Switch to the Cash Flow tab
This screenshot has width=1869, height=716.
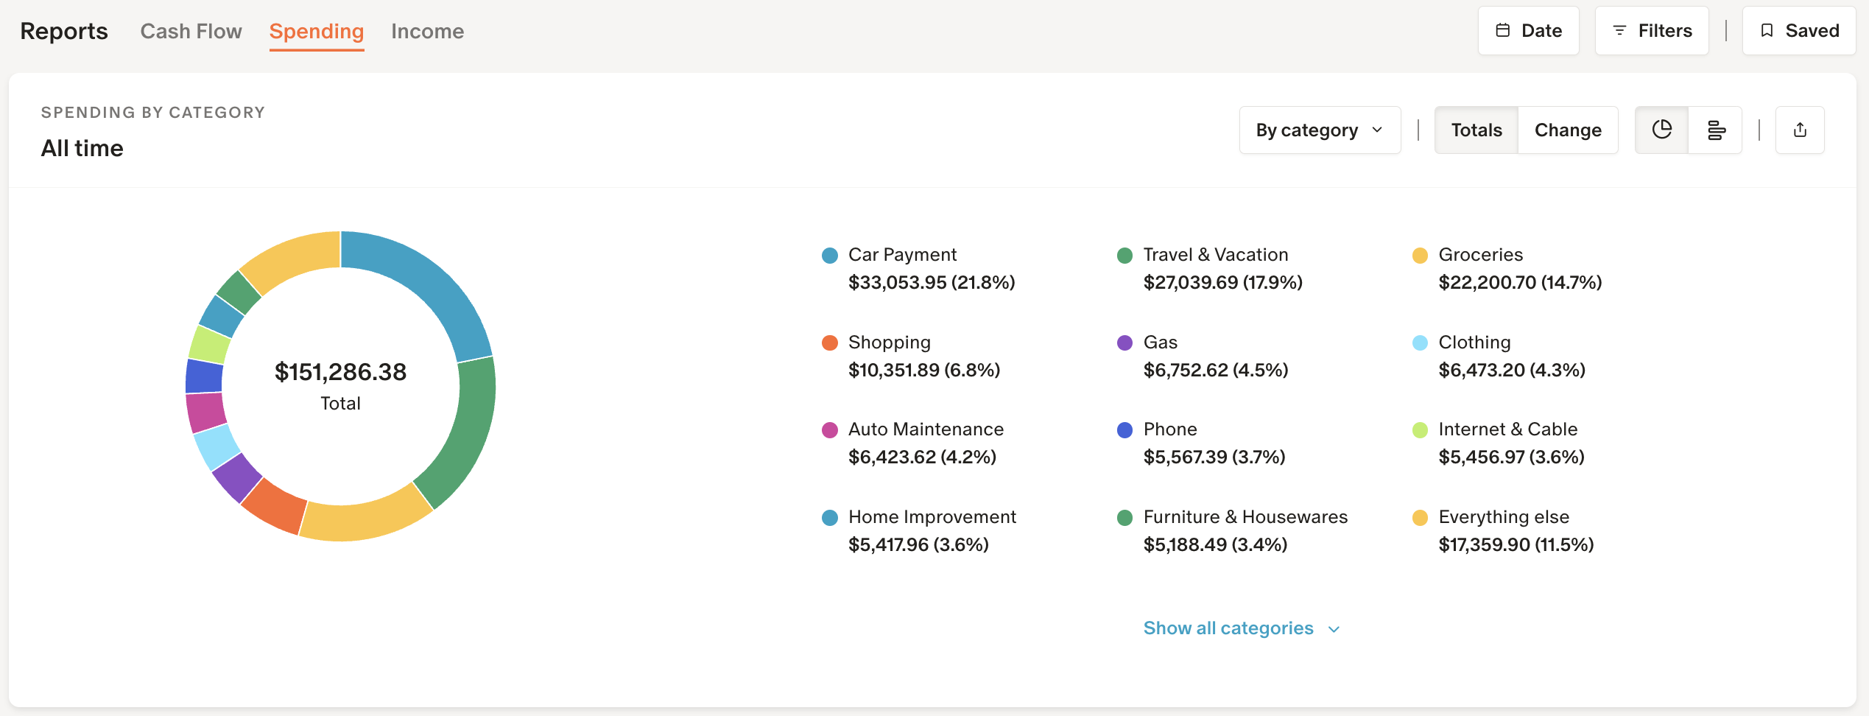[x=191, y=31]
